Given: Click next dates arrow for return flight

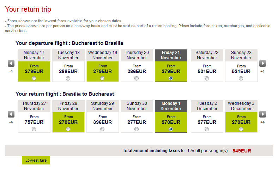Looking at the screenshot, I should pos(262,114).
